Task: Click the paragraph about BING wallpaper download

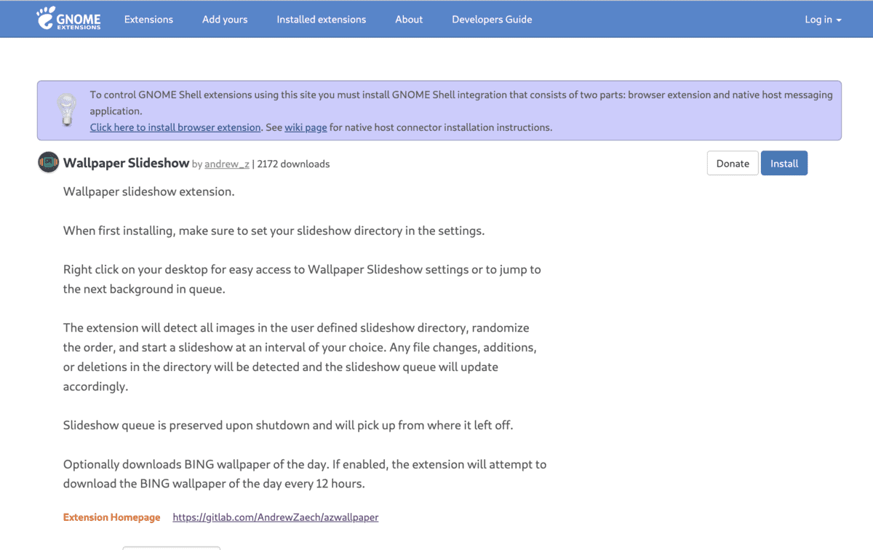Action: point(305,474)
